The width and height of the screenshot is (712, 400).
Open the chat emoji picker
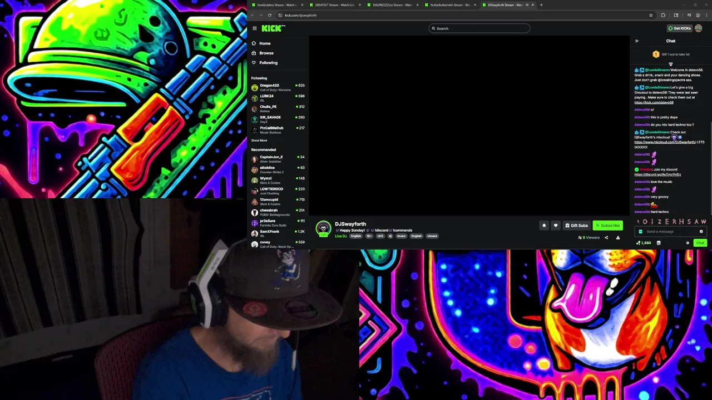[x=701, y=232]
